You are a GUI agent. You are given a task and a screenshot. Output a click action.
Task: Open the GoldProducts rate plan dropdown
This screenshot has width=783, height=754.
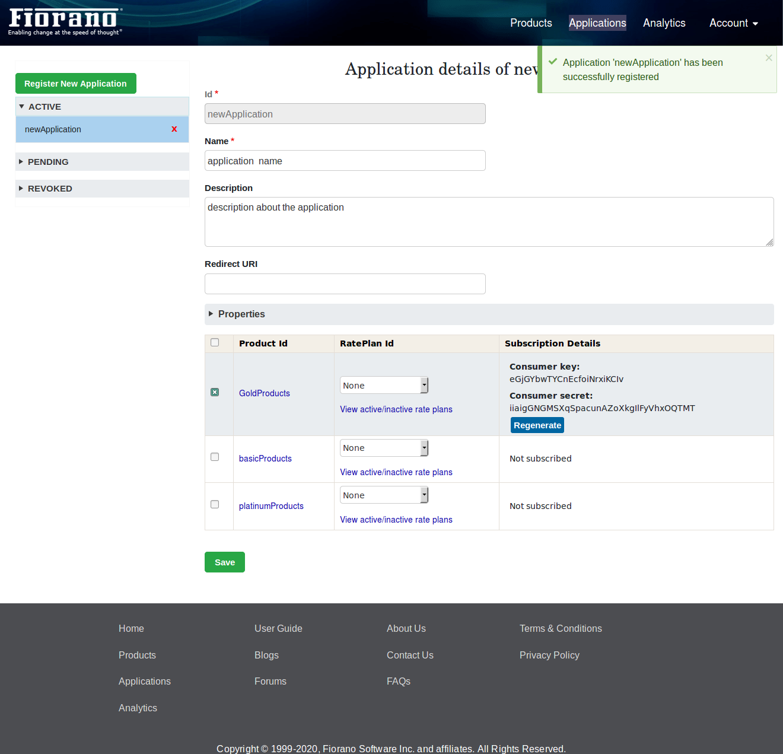click(x=384, y=385)
